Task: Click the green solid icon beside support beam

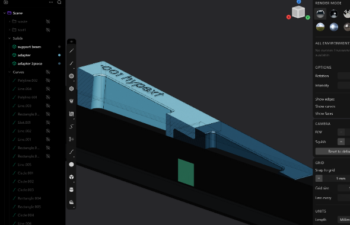Action: (14, 47)
